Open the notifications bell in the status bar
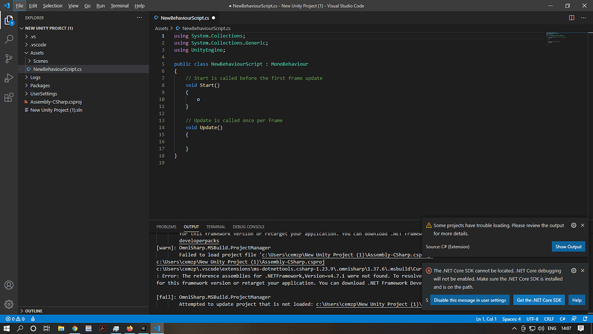The height and width of the screenshot is (334, 593). point(585,319)
